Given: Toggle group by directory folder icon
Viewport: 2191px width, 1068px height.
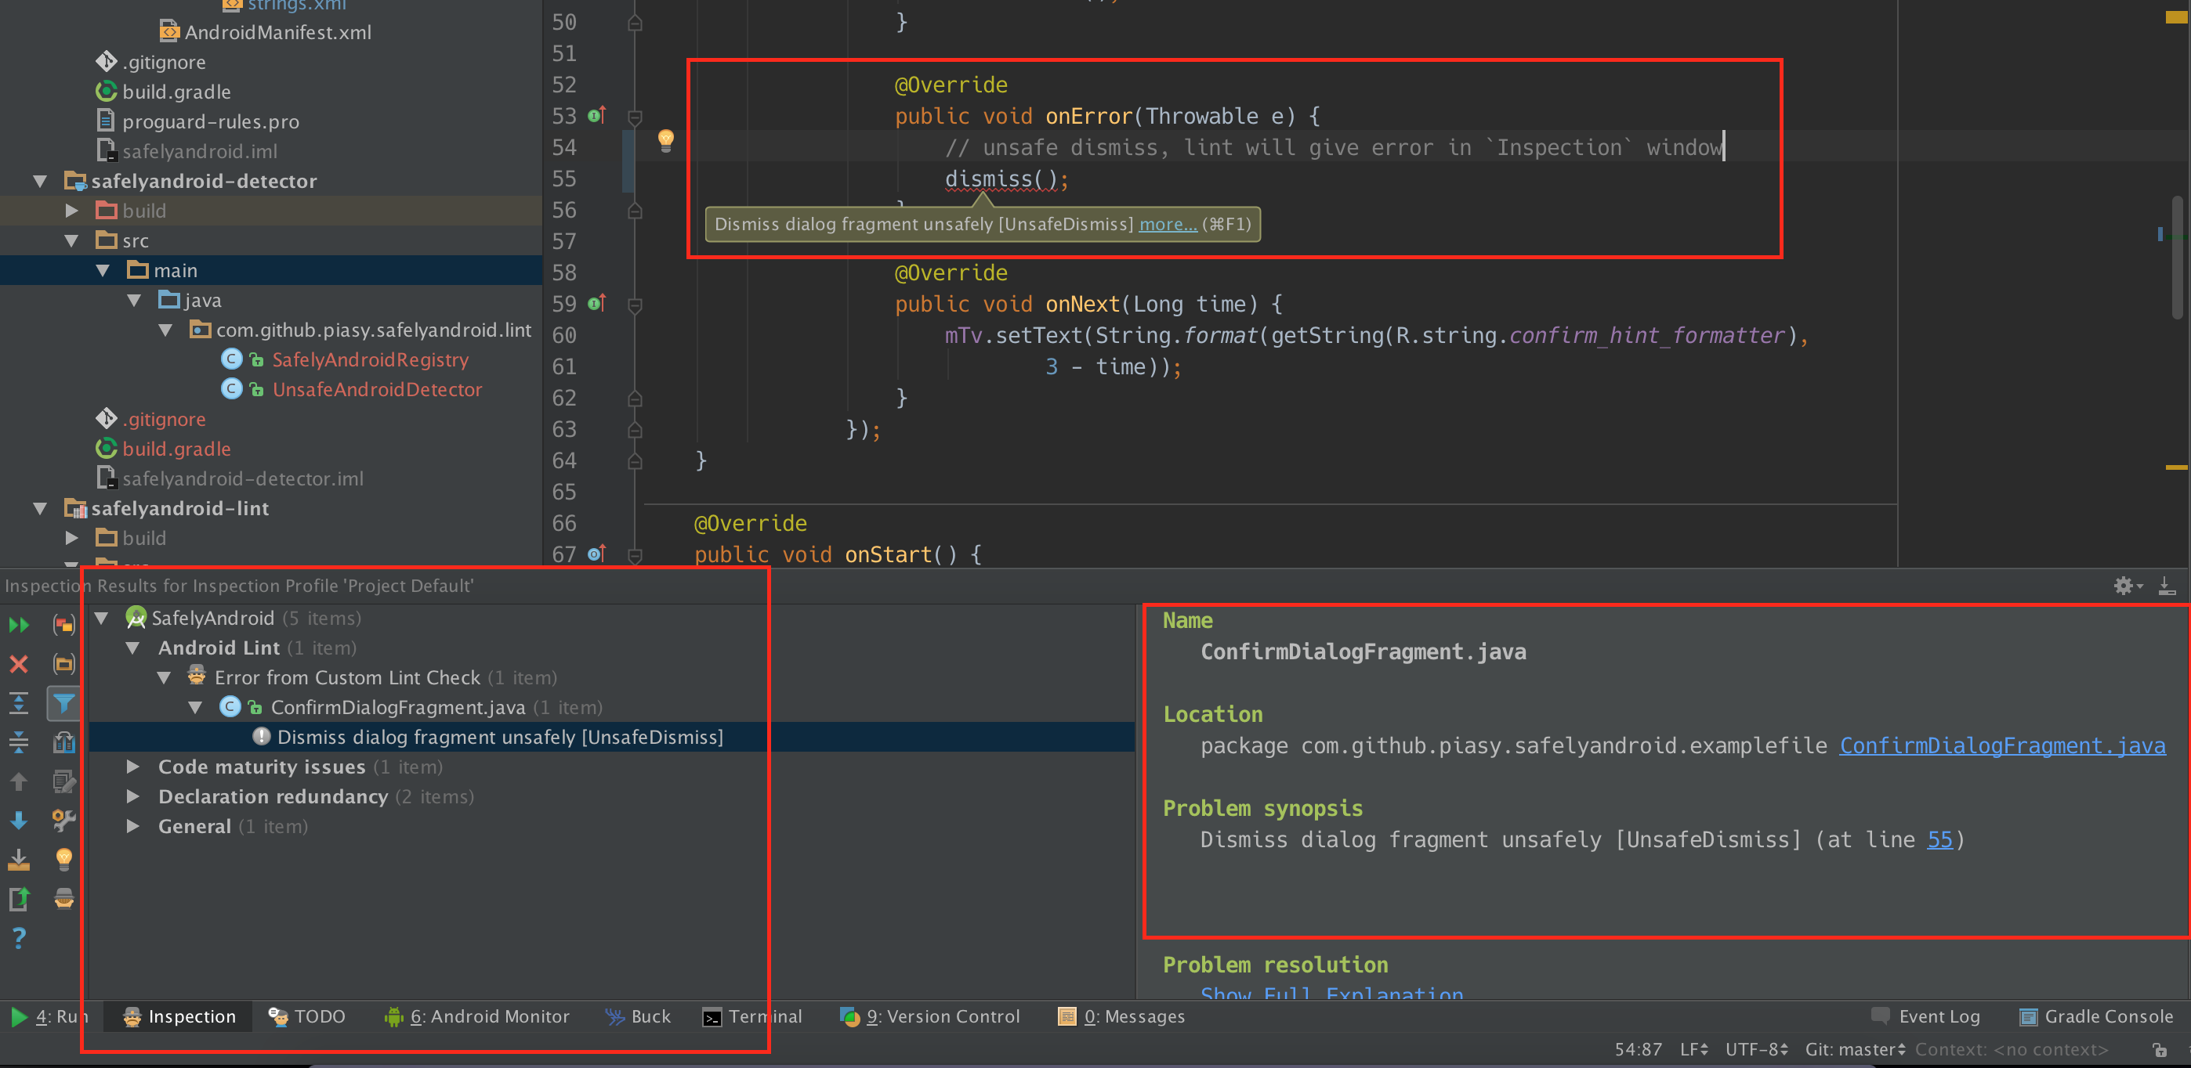Looking at the screenshot, I should click(63, 663).
